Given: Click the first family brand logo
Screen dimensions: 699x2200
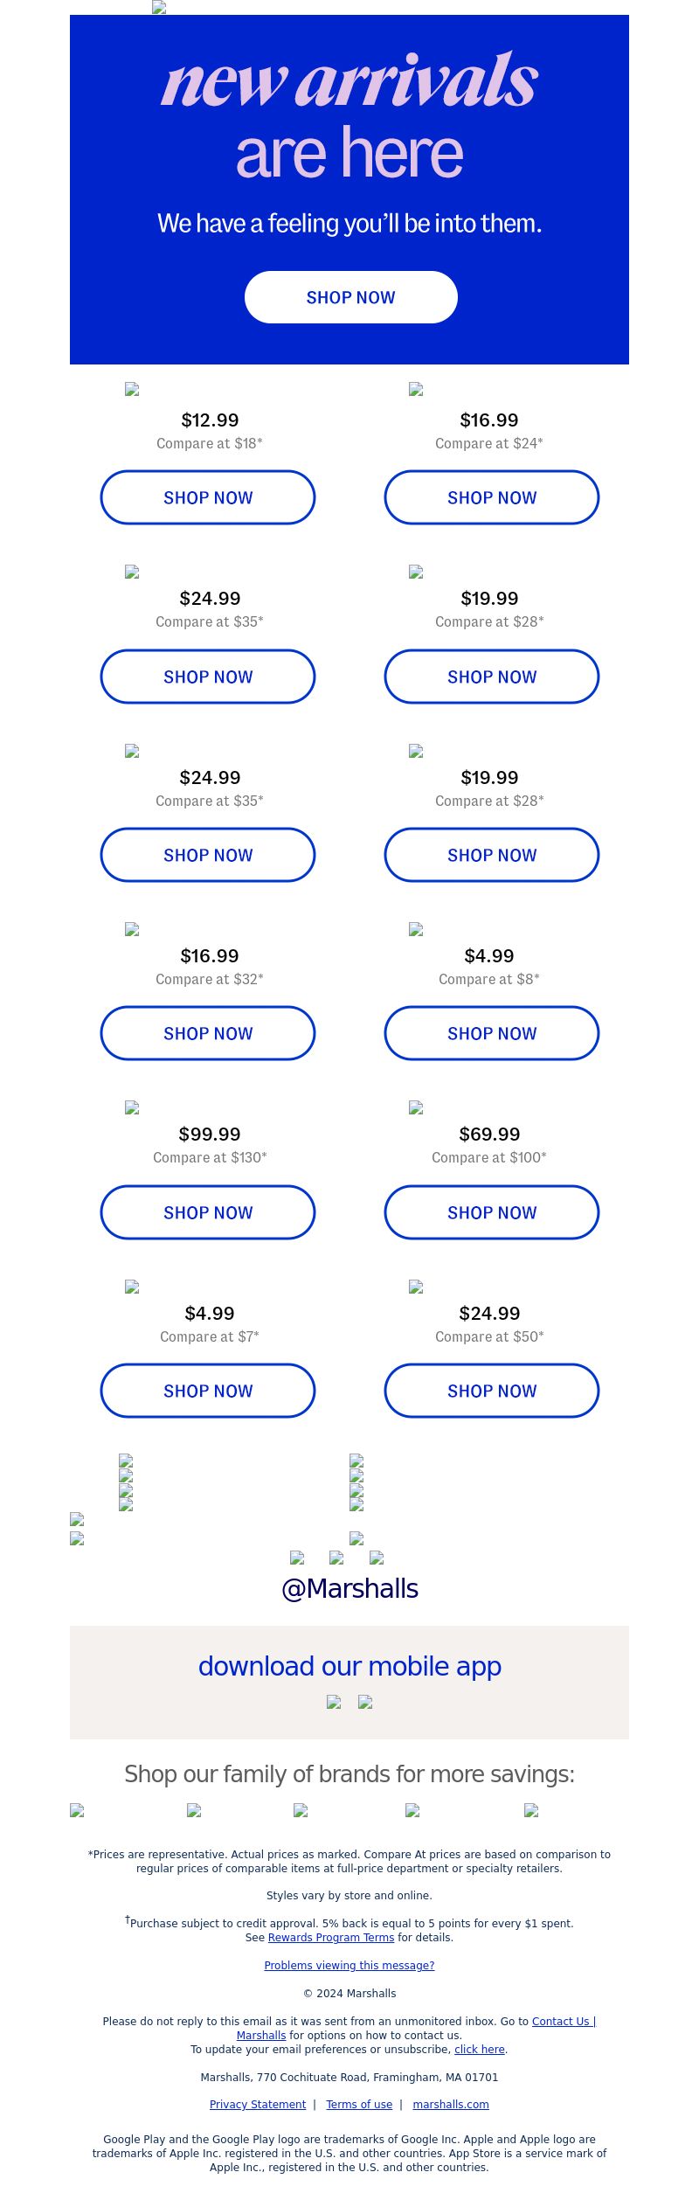Looking at the screenshot, I should (x=77, y=1811).
